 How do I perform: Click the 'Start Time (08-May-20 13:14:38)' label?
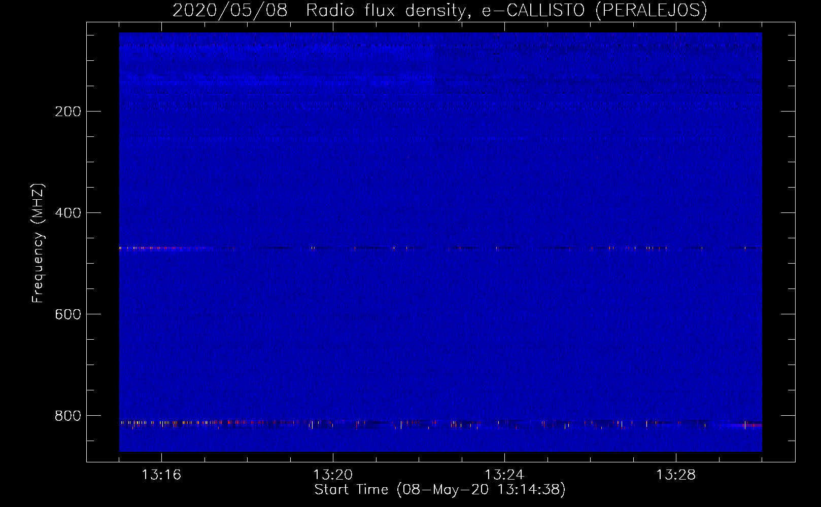[x=440, y=490]
